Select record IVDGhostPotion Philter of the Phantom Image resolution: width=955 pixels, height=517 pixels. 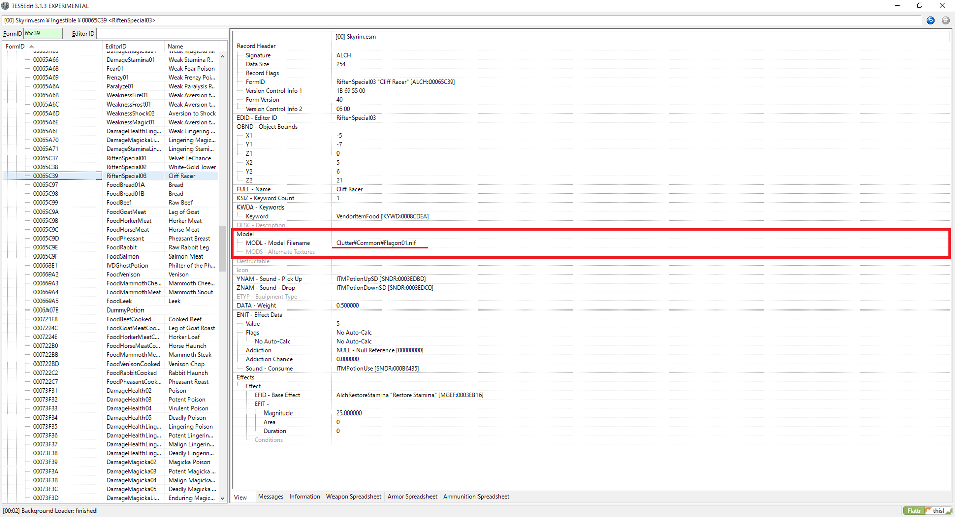tap(111, 266)
